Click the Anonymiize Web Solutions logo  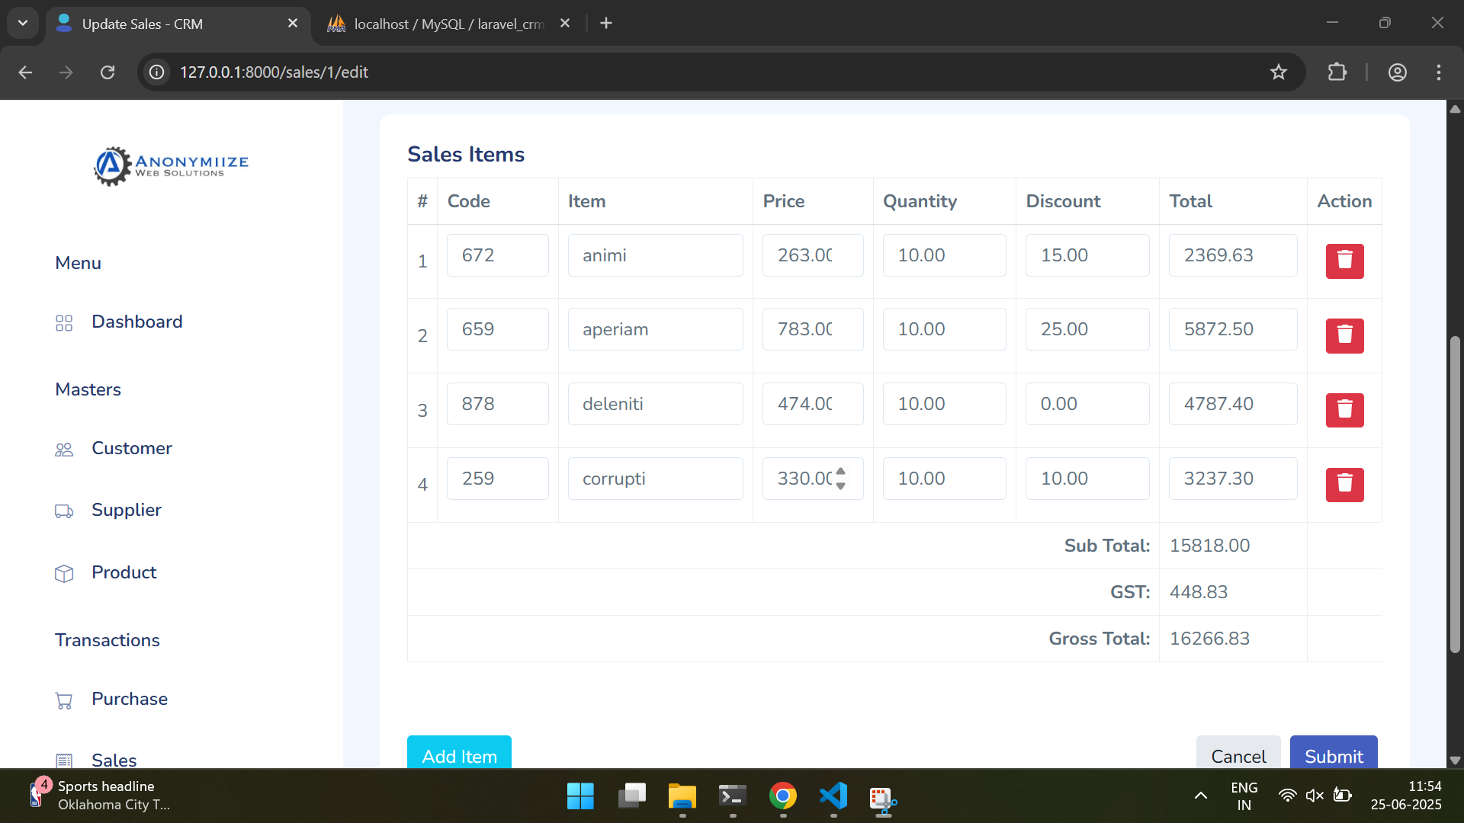pyautogui.click(x=171, y=165)
